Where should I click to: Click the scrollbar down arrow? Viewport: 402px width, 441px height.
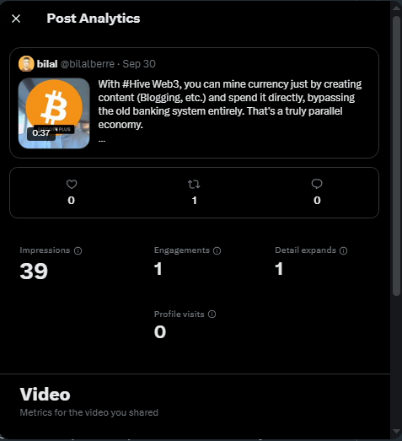point(396,432)
